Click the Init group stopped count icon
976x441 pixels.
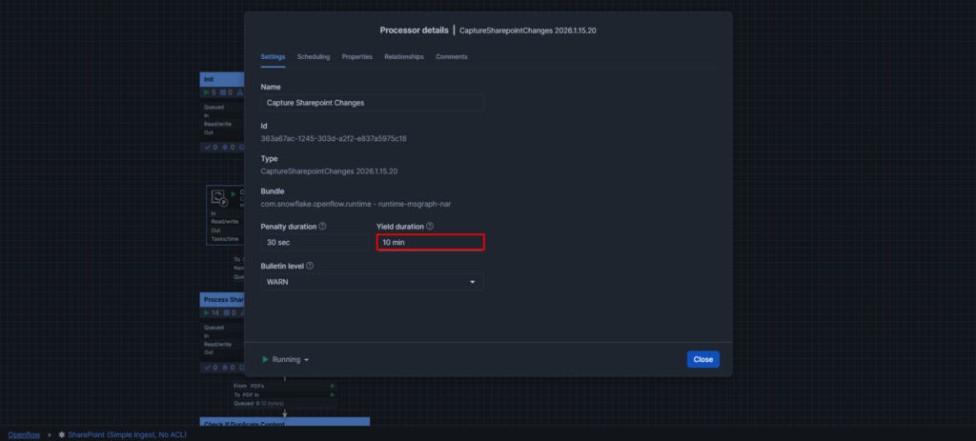(x=223, y=92)
